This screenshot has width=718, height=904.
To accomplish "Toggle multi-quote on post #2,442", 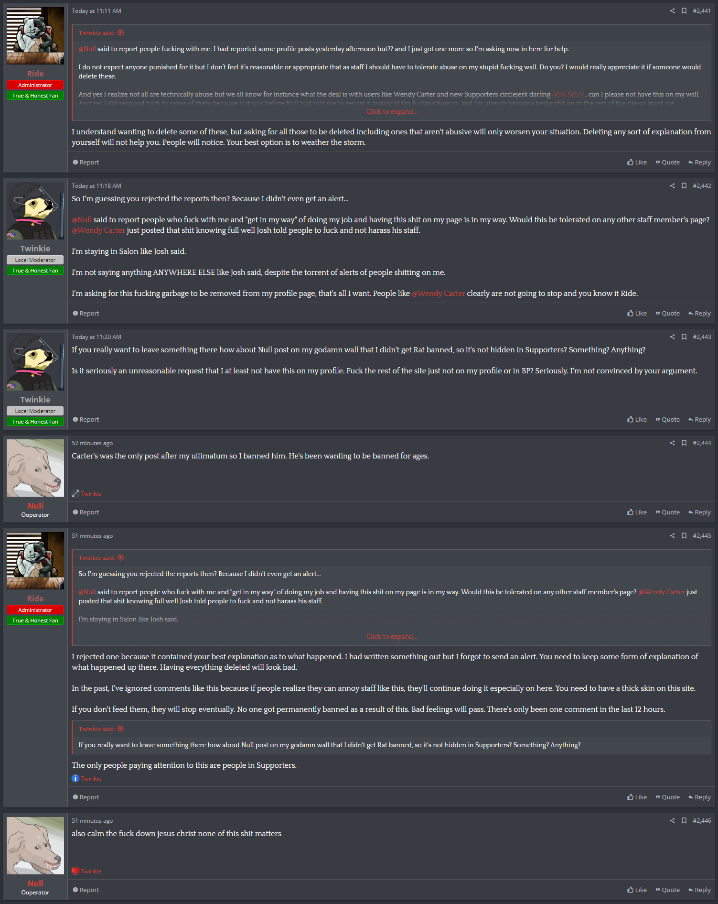I will (667, 314).
